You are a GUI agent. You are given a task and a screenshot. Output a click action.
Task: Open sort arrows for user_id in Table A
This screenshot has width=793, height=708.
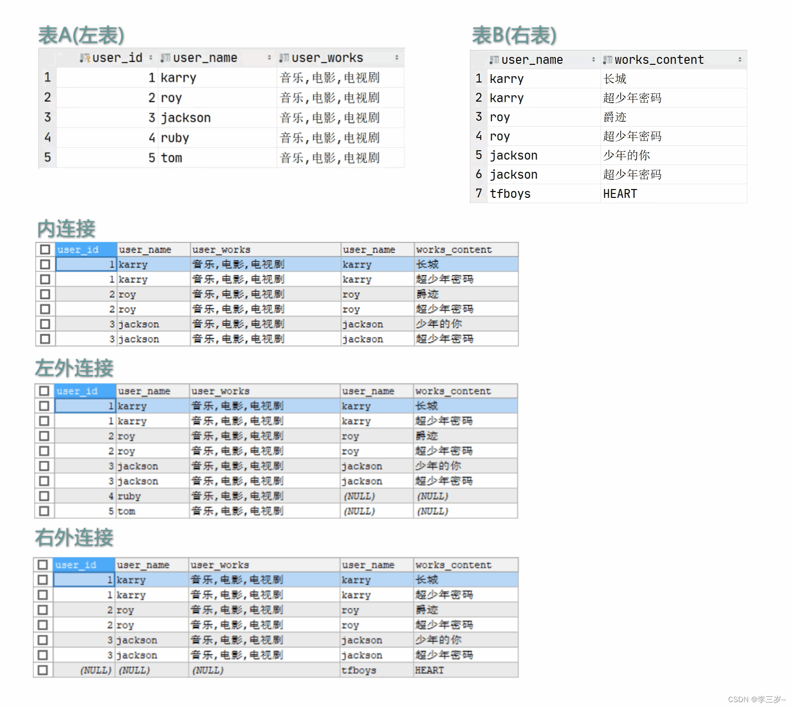point(151,58)
